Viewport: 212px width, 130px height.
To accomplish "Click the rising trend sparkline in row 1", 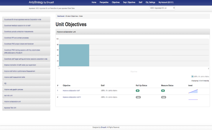I will tap(193, 91).
